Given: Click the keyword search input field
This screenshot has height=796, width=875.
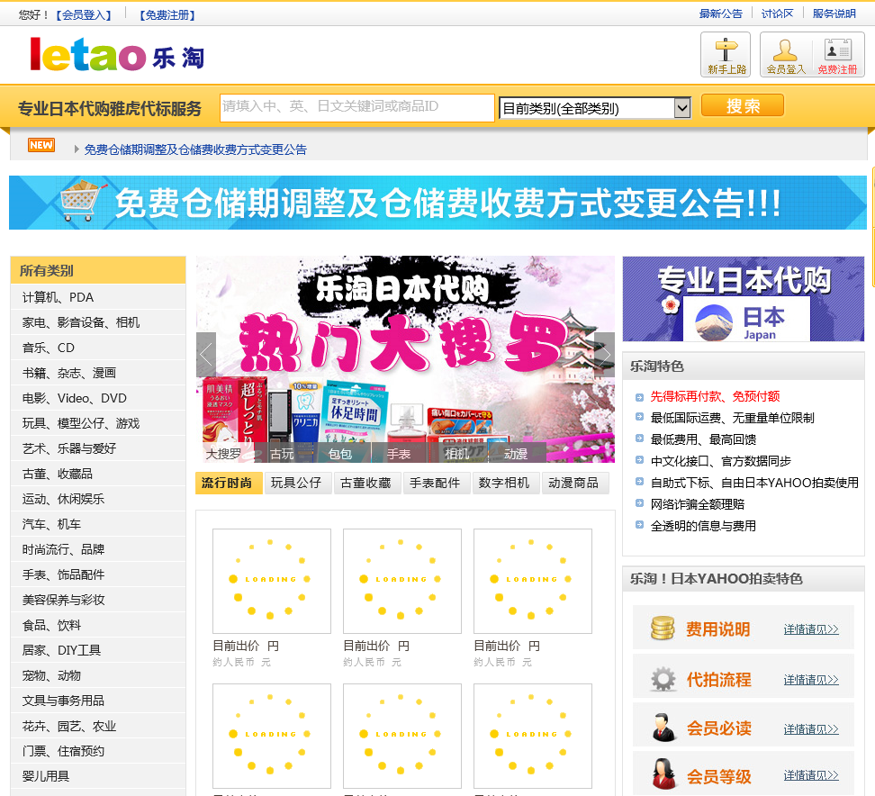Looking at the screenshot, I should click(x=357, y=107).
